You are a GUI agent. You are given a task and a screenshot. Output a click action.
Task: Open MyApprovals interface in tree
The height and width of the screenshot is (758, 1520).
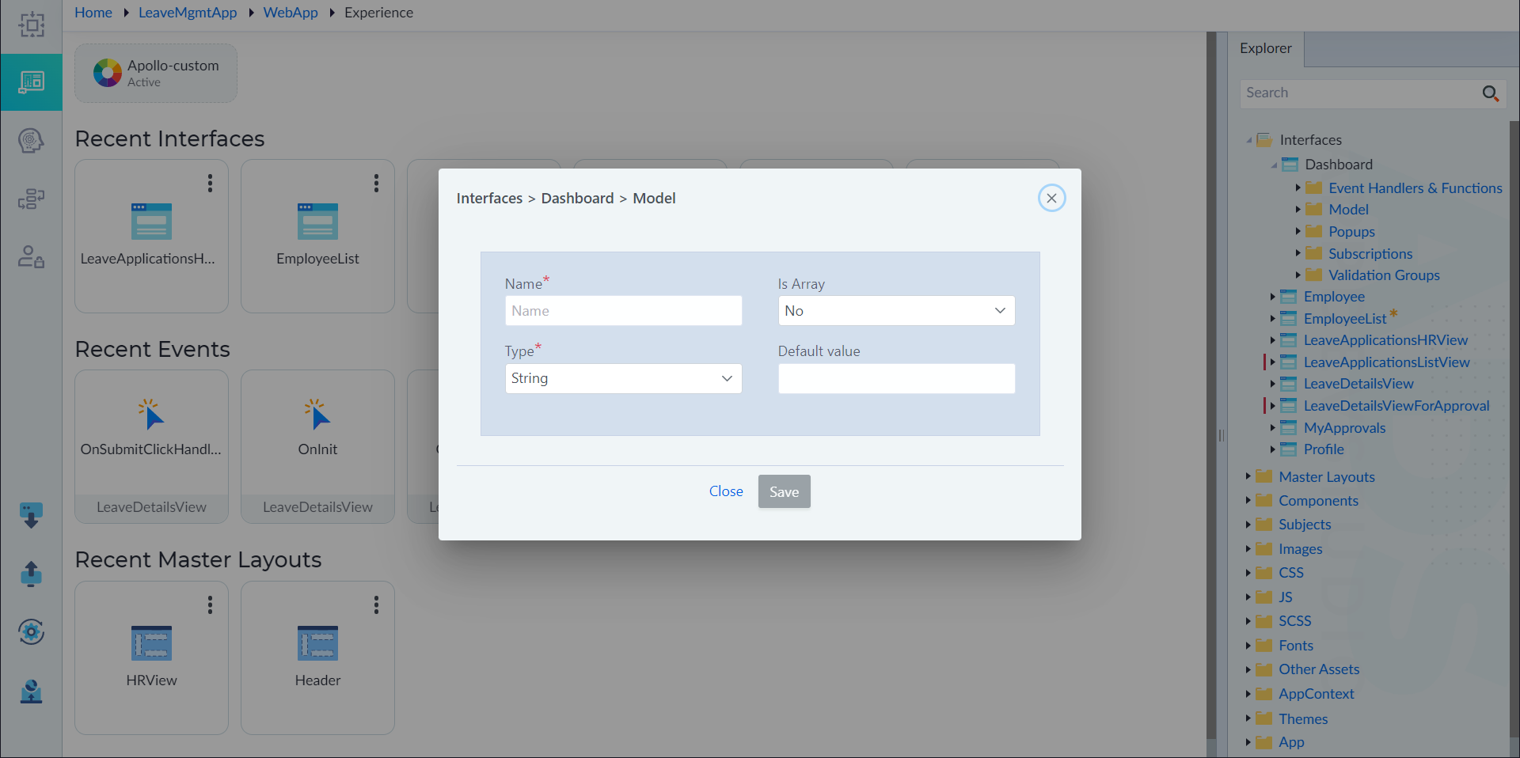click(x=1344, y=428)
